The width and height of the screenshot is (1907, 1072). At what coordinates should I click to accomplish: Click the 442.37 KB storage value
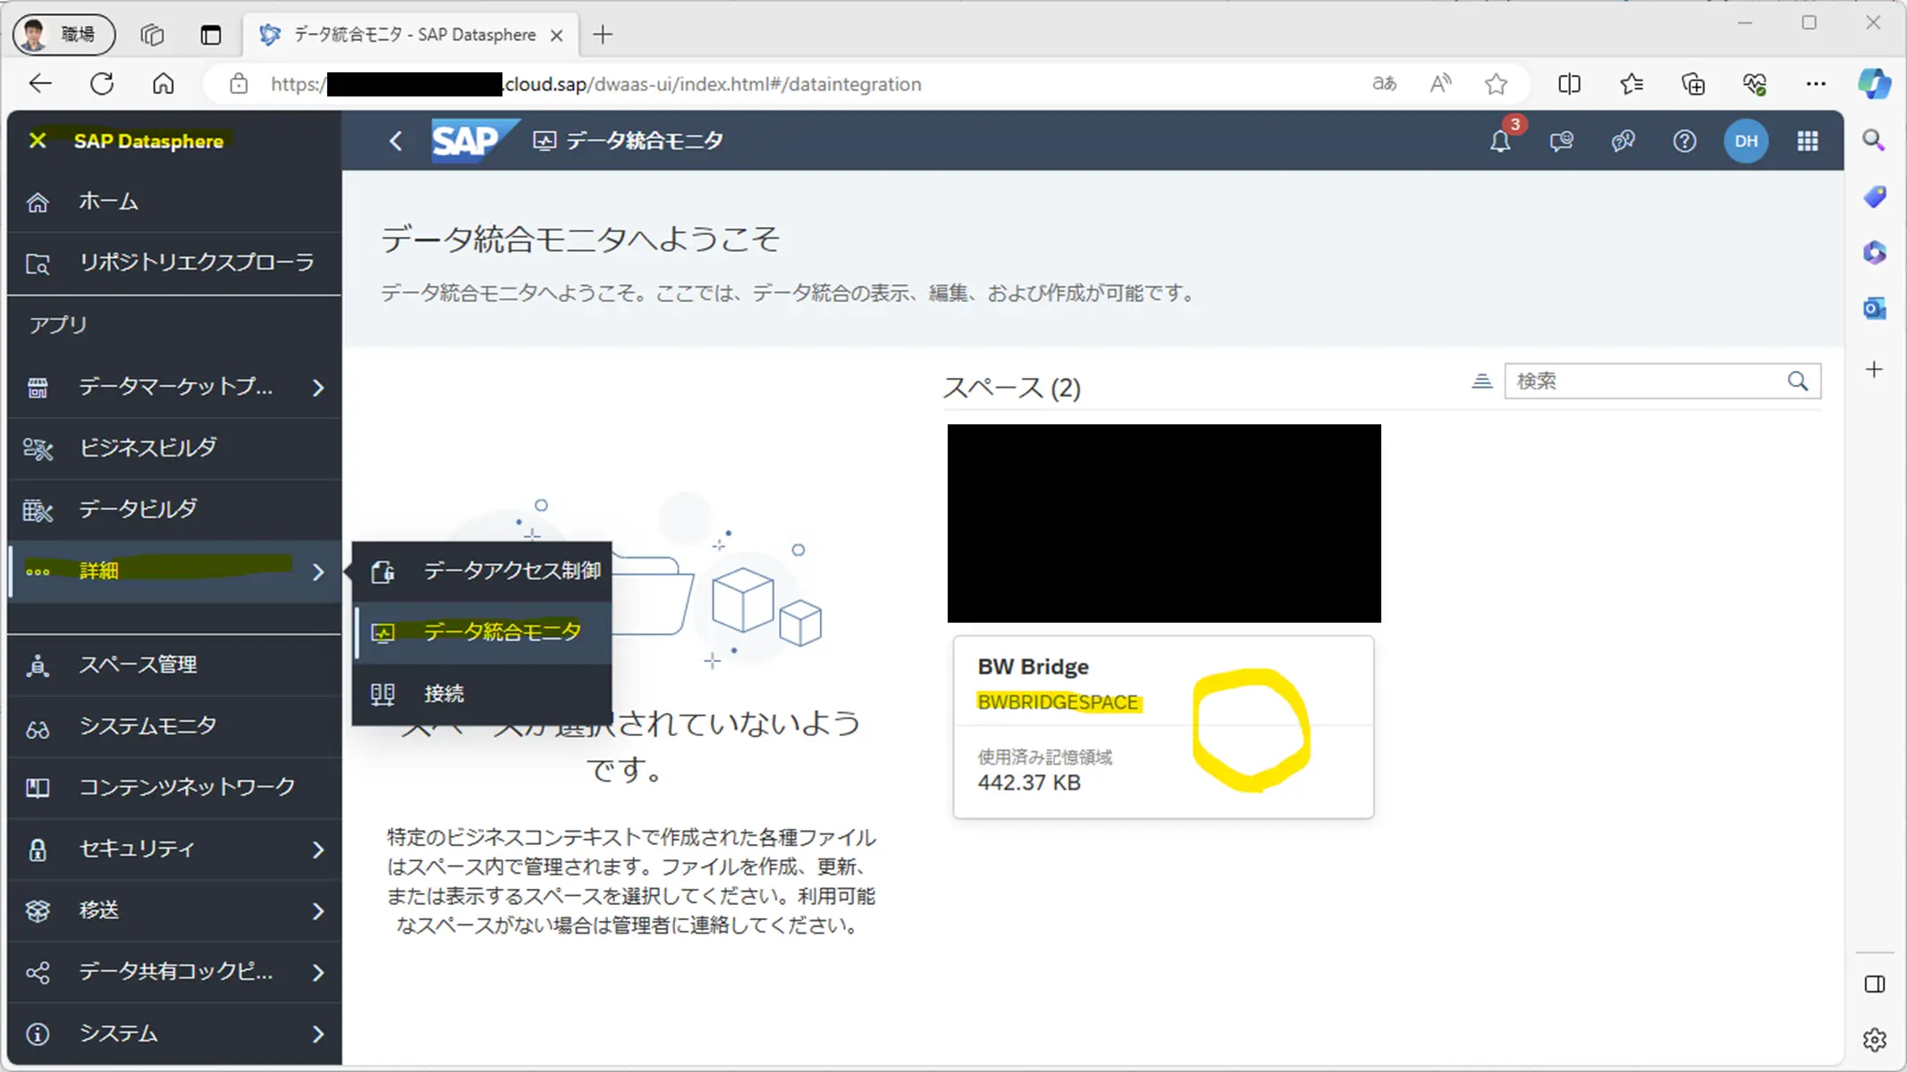(x=1029, y=783)
